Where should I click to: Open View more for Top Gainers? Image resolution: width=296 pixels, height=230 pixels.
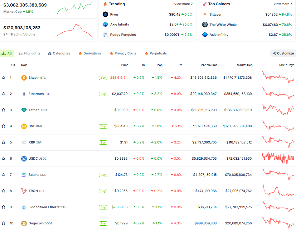[282, 4]
